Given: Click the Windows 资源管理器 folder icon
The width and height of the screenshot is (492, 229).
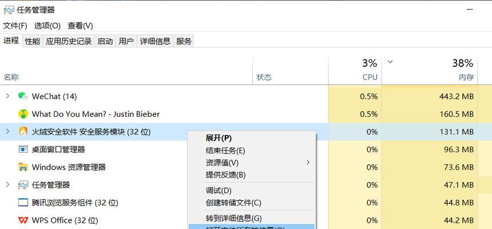Looking at the screenshot, I should (x=23, y=167).
